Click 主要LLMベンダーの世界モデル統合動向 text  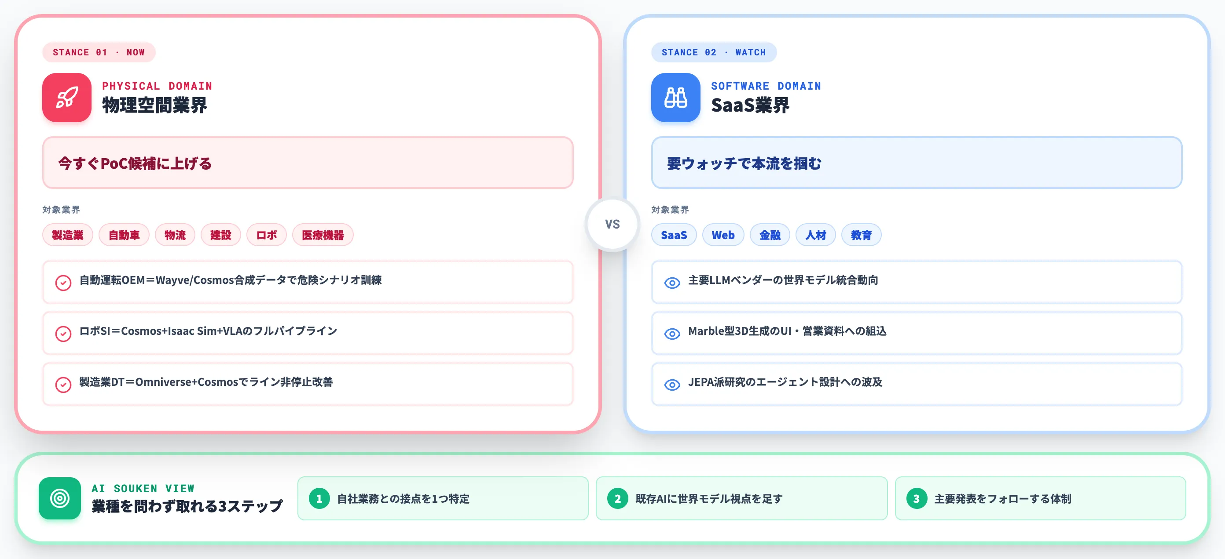tap(783, 280)
